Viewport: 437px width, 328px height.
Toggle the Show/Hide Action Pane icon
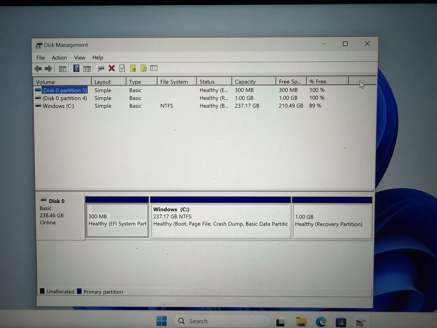coord(87,69)
